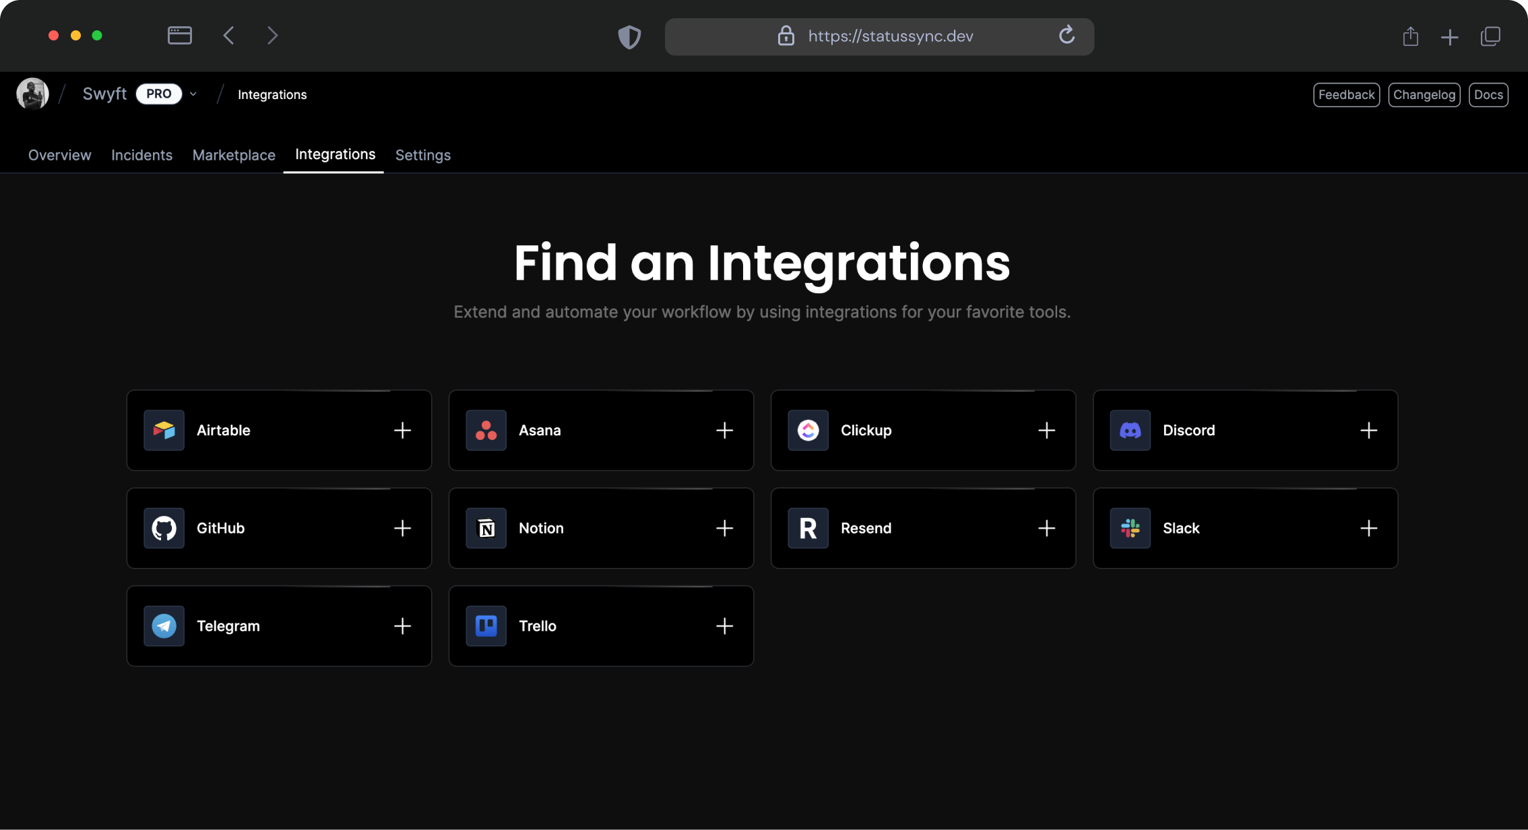Switch to the Marketplace tab
Screen dimensions: 1528x830
click(x=234, y=155)
